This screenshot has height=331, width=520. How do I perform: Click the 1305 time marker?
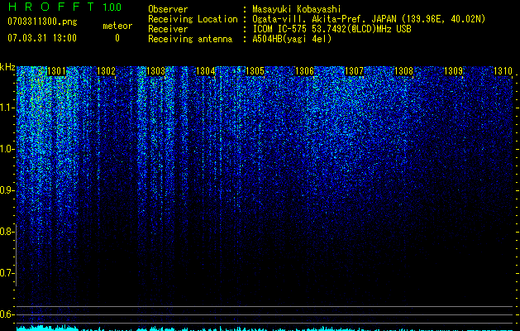(255, 71)
